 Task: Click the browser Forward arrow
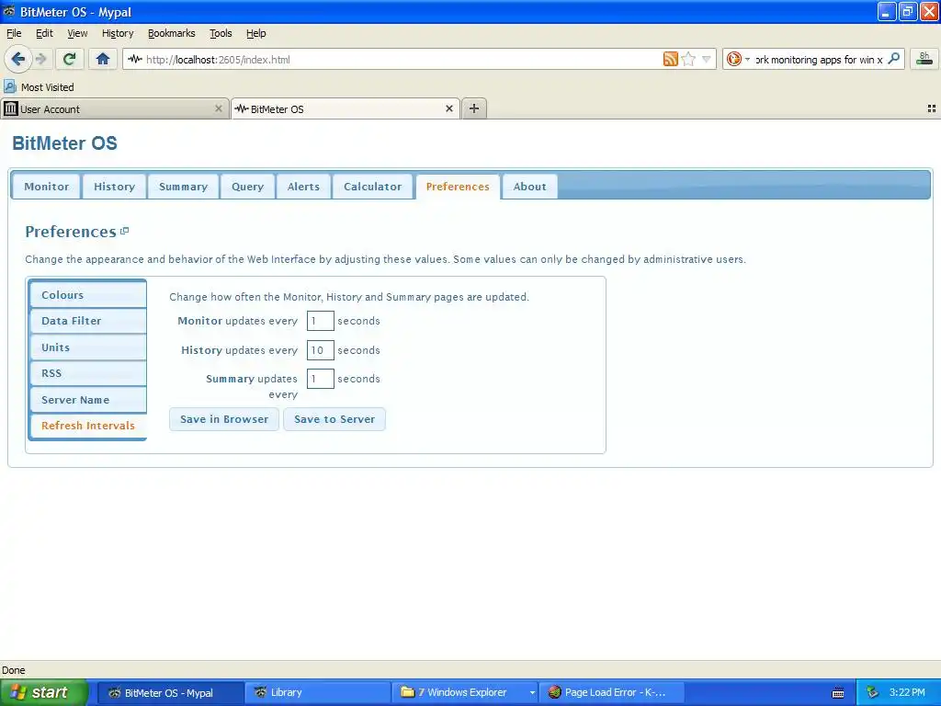click(x=40, y=59)
